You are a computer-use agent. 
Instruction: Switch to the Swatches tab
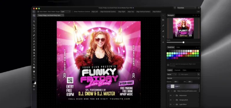(171, 47)
